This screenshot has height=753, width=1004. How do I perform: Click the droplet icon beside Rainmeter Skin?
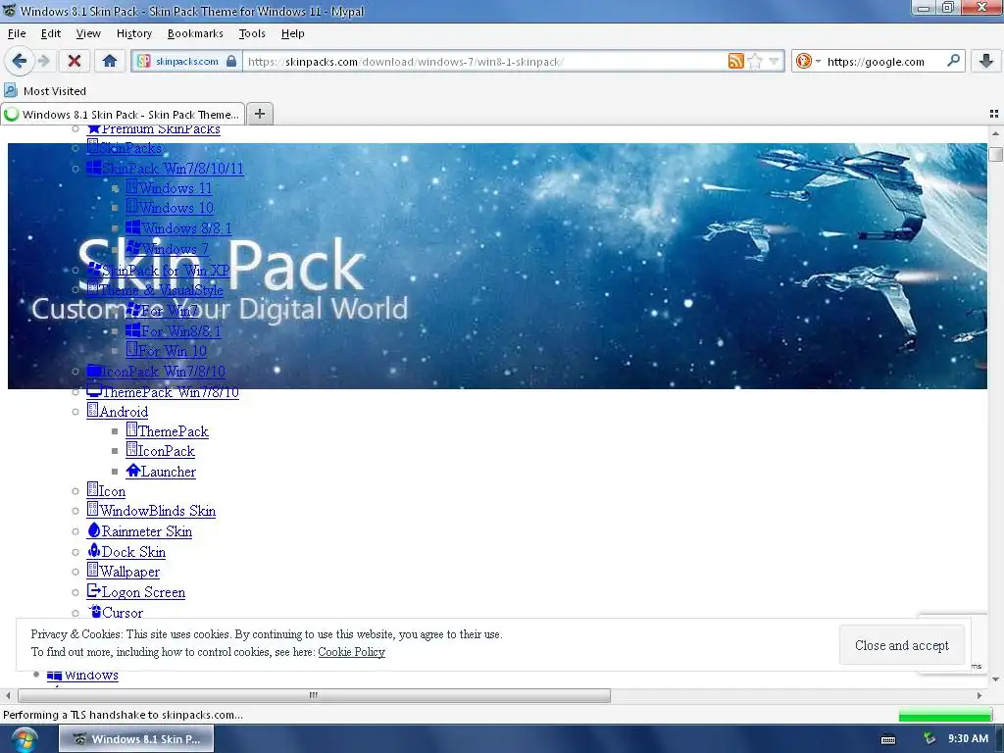pyautogui.click(x=94, y=530)
